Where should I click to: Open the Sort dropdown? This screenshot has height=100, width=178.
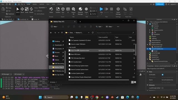tap(99, 27)
